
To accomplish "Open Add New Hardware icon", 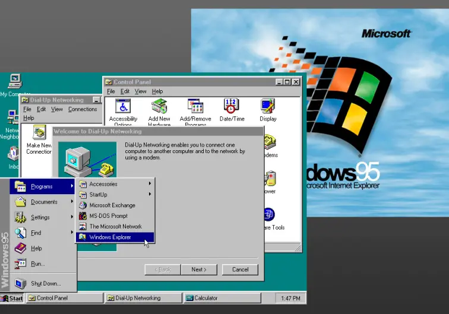I will (x=159, y=107).
